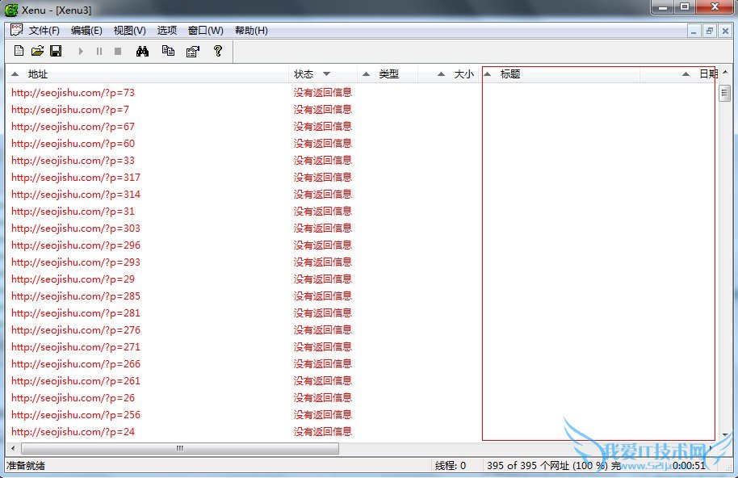
Task: Maximize the main Xenu window
Action: (x=685, y=6)
